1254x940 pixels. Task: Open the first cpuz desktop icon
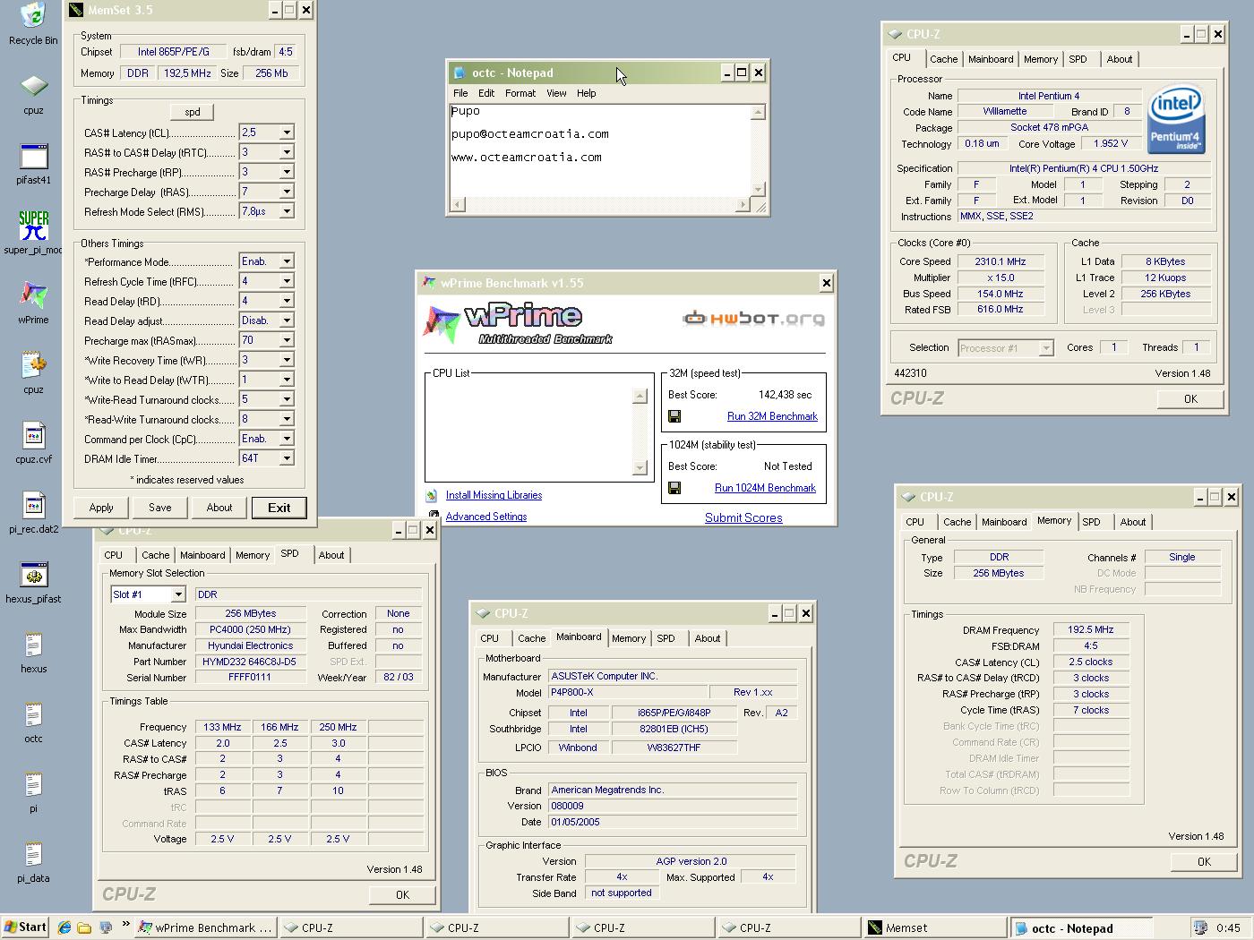tap(33, 86)
